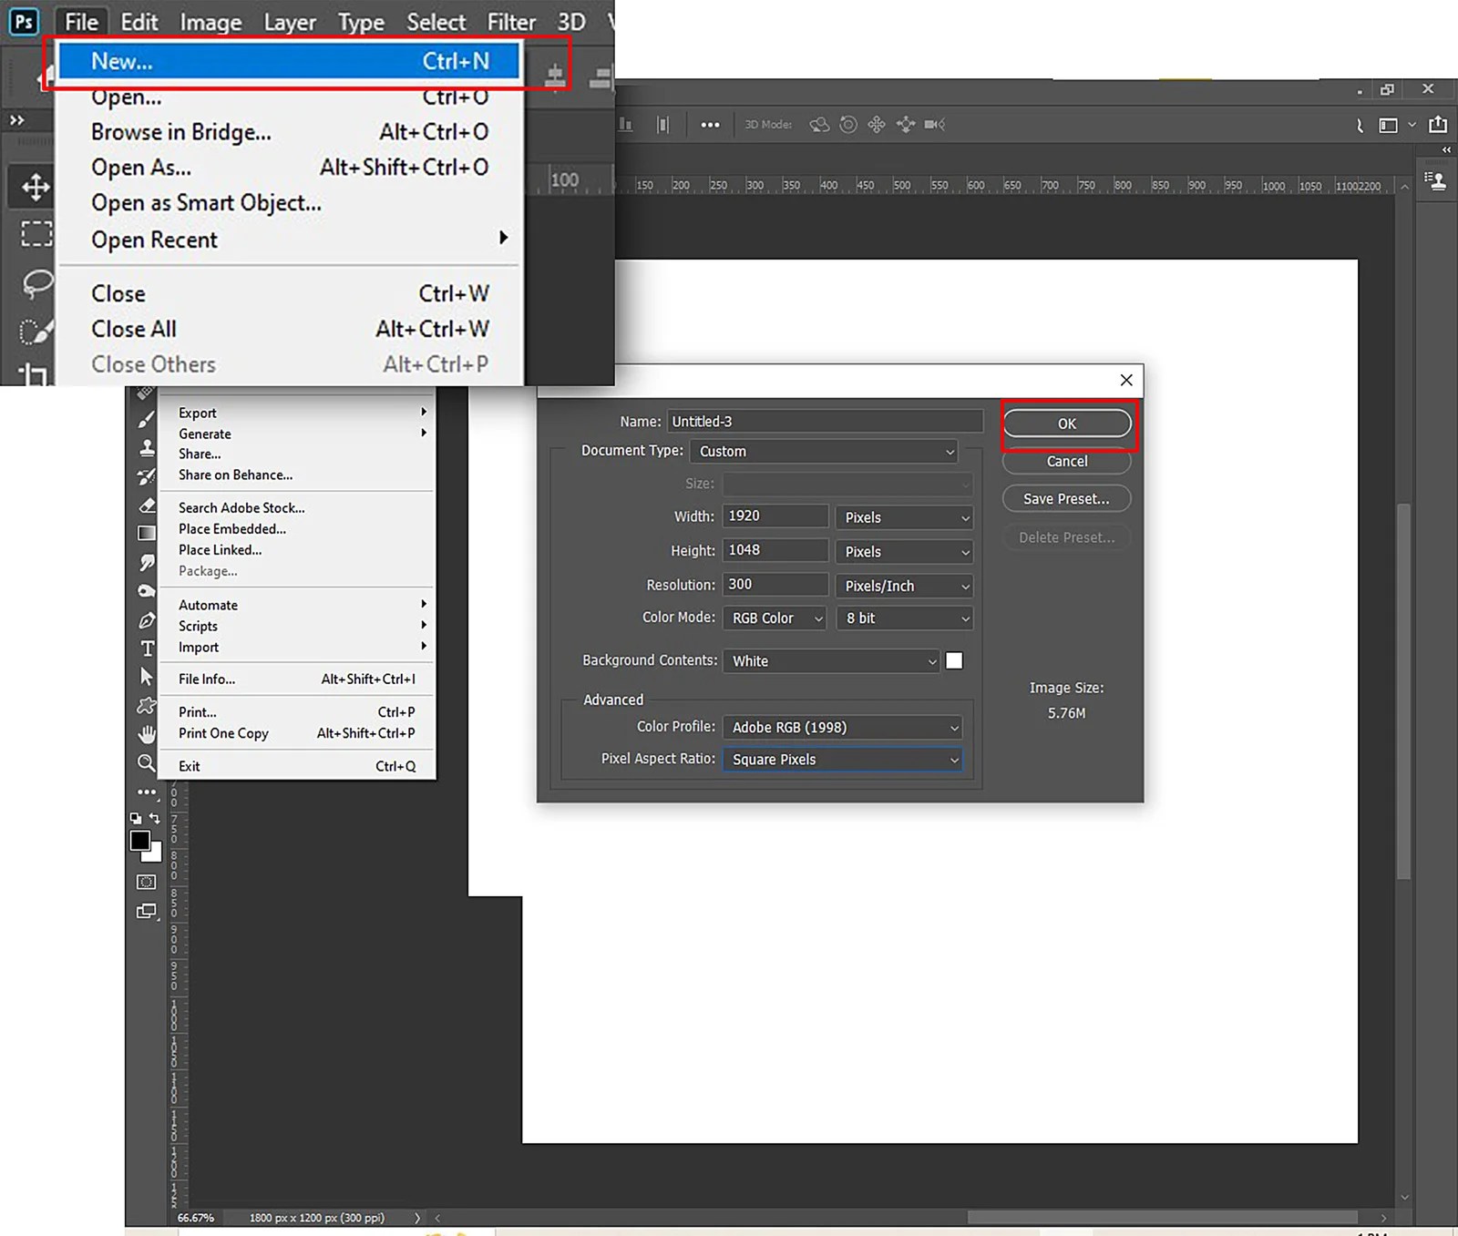The image size is (1458, 1236).
Task: Select the Zoom magnifier tool
Action: (x=146, y=762)
